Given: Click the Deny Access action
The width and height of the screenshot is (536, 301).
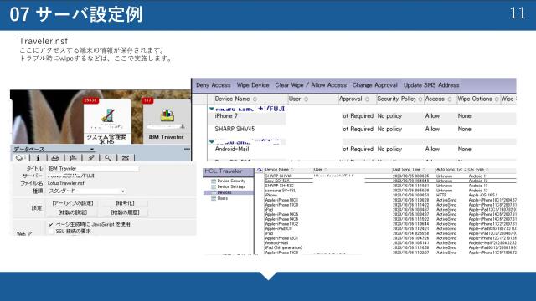Looking at the screenshot, I should (214, 85).
